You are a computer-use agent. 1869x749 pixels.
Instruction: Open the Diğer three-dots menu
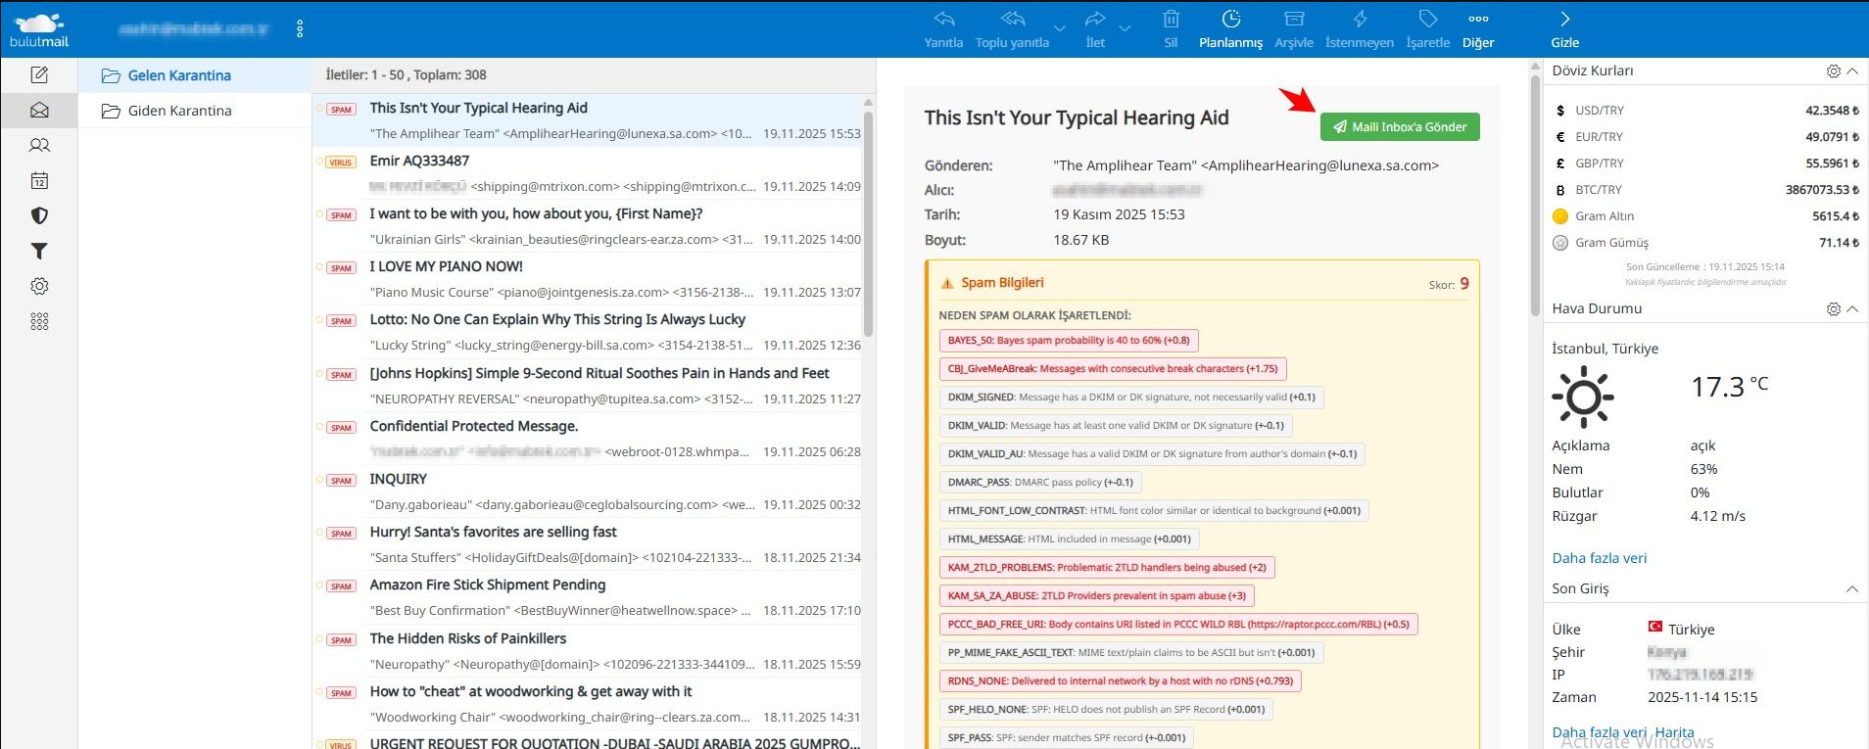pos(1478,19)
